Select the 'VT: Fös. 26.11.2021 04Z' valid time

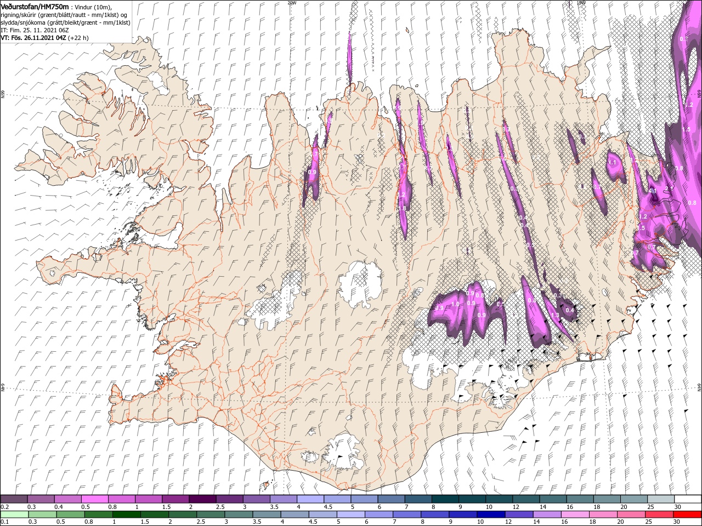(33, 38)
